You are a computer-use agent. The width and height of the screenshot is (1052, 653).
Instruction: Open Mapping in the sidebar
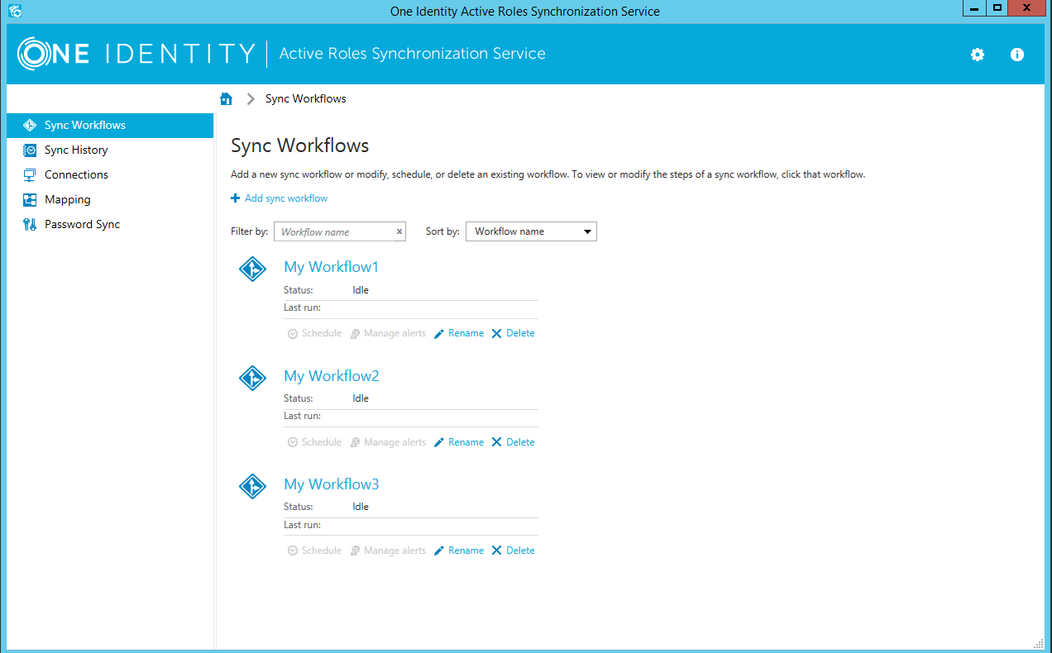coord(110,200)
